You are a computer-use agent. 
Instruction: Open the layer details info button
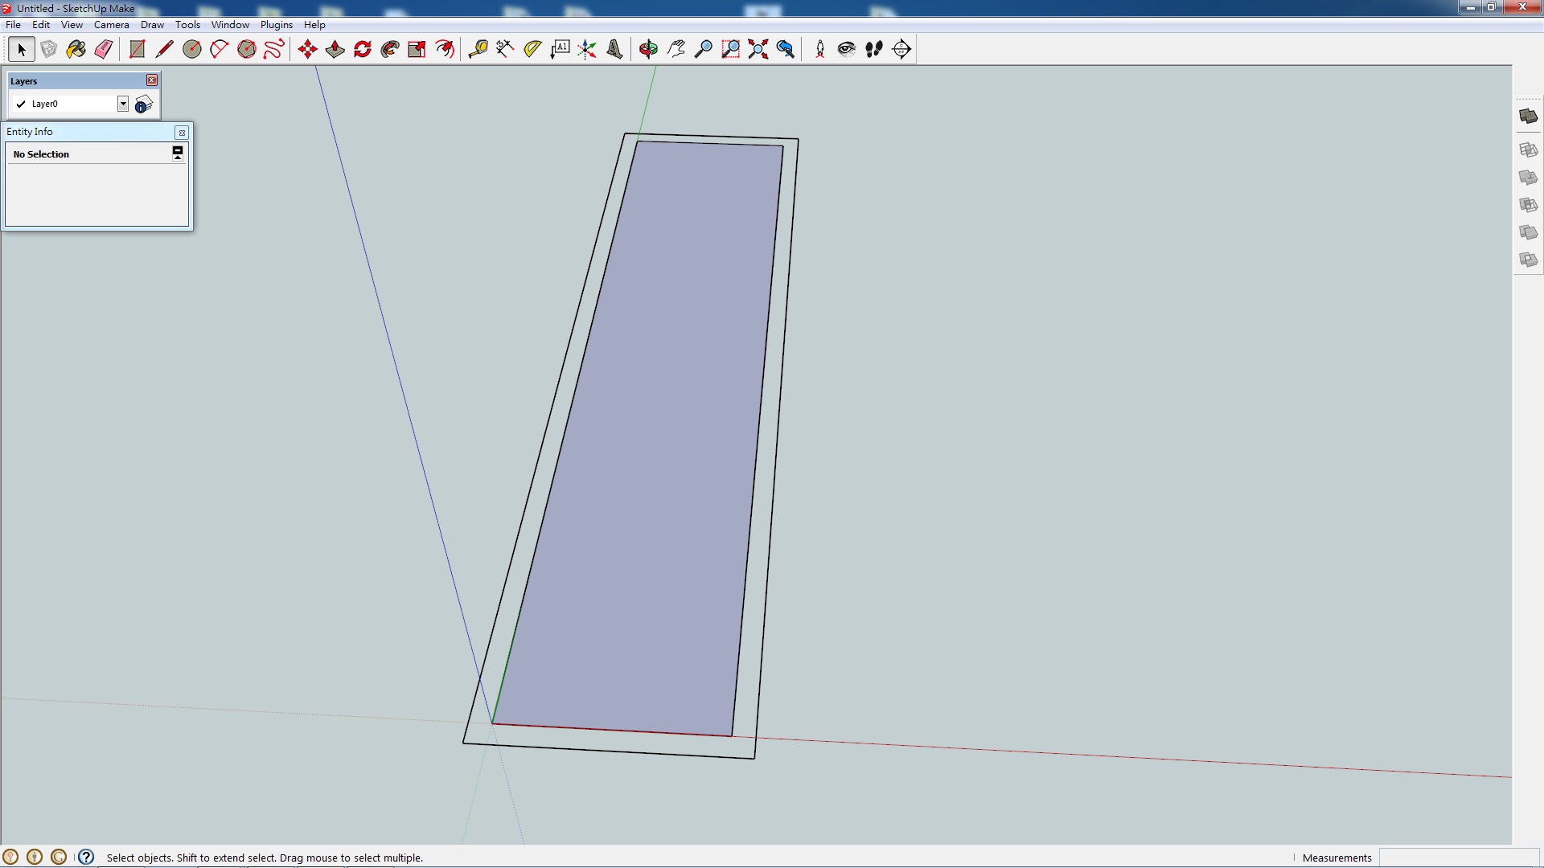point(143,104)
